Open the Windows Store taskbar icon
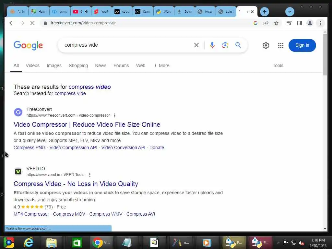The height and width of the screenshot is (249, 332). [77, 243]
